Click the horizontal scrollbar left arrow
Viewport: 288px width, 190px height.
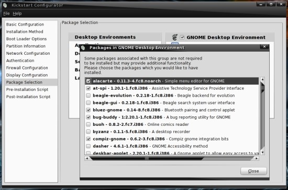(87, 158)
